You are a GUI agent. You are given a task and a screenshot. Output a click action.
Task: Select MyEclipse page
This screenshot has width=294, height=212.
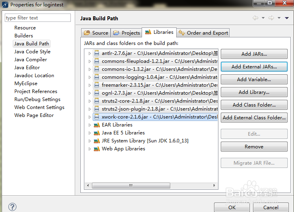click(26, 84)
